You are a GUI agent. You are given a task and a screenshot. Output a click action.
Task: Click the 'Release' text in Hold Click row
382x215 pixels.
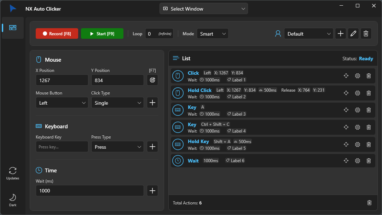[x=288, y=90]
